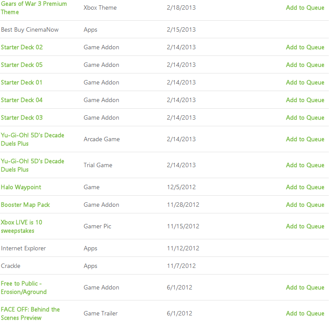Select the 11/15/2012 date cell
331x326 pixels.
tap(183, 226)
